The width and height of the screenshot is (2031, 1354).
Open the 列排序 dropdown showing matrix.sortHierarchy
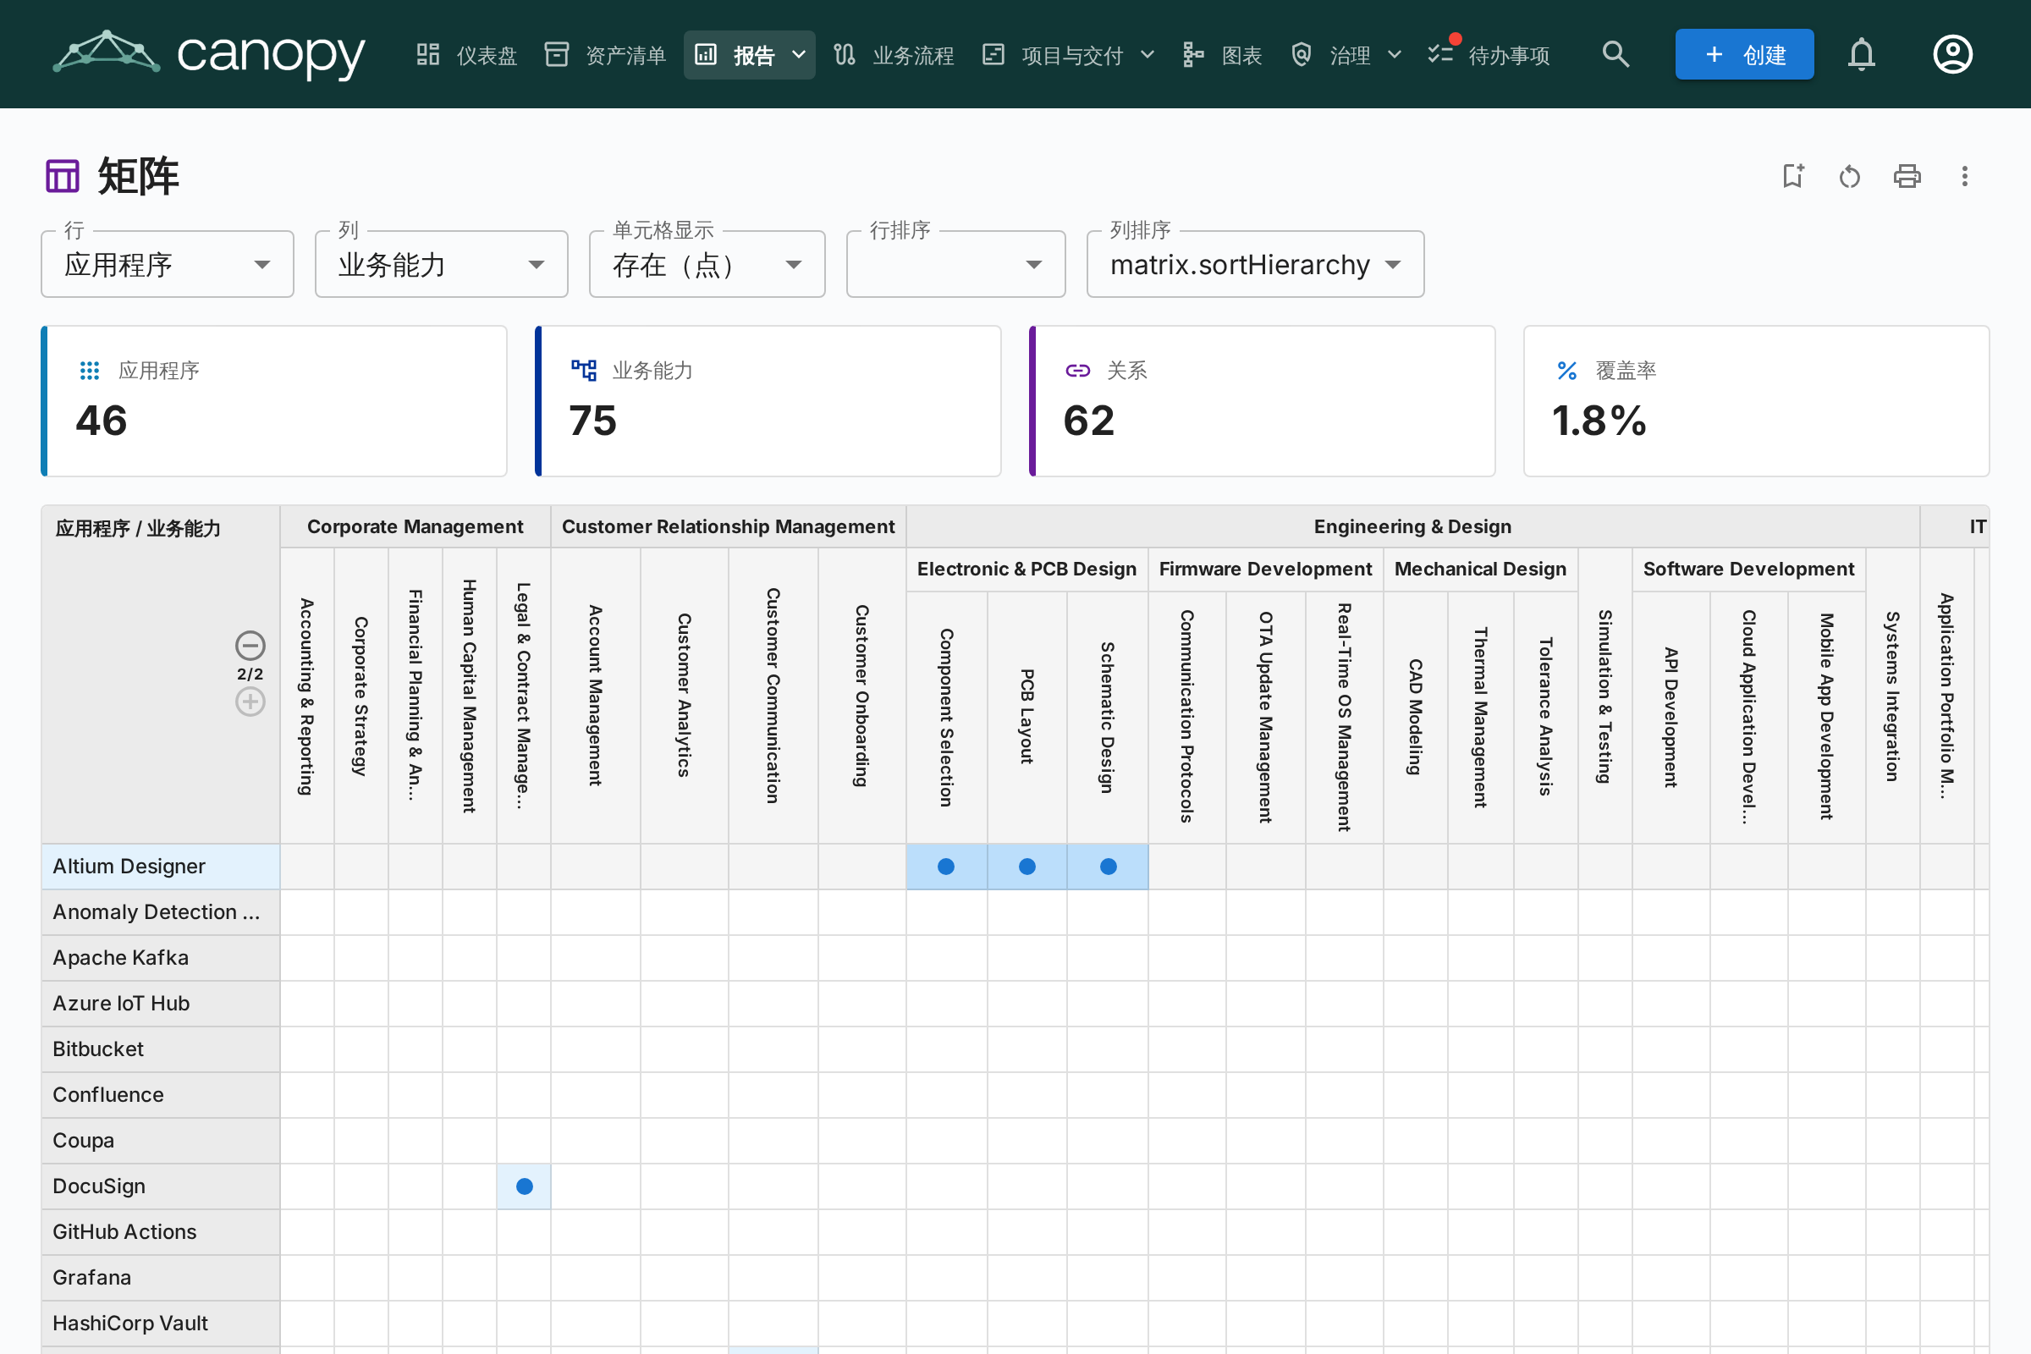click(1256, 264)
